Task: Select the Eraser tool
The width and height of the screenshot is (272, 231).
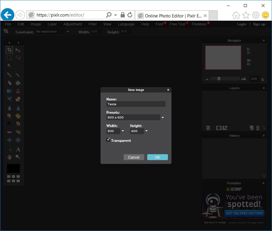Action: (9, 83)
